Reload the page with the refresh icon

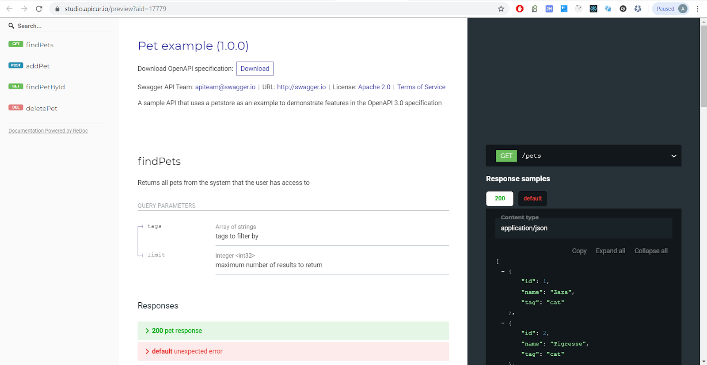39,9
